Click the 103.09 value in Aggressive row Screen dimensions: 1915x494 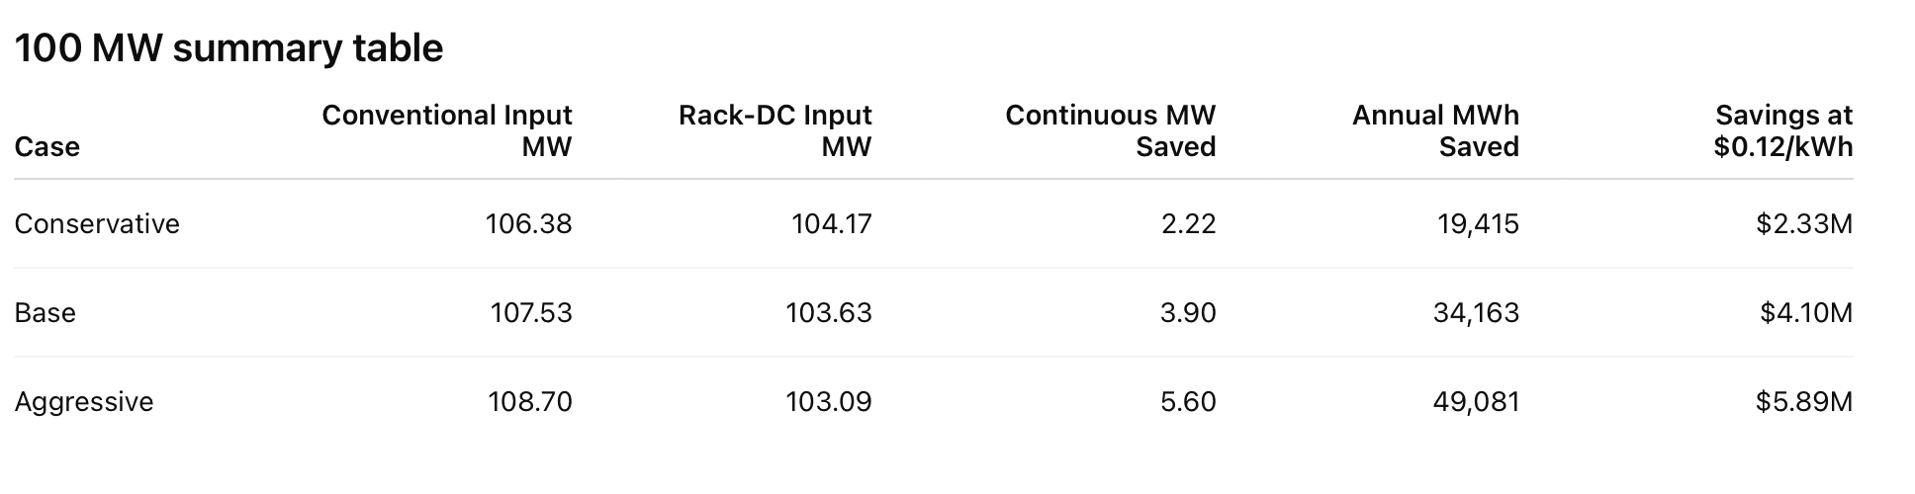[829, 402]
